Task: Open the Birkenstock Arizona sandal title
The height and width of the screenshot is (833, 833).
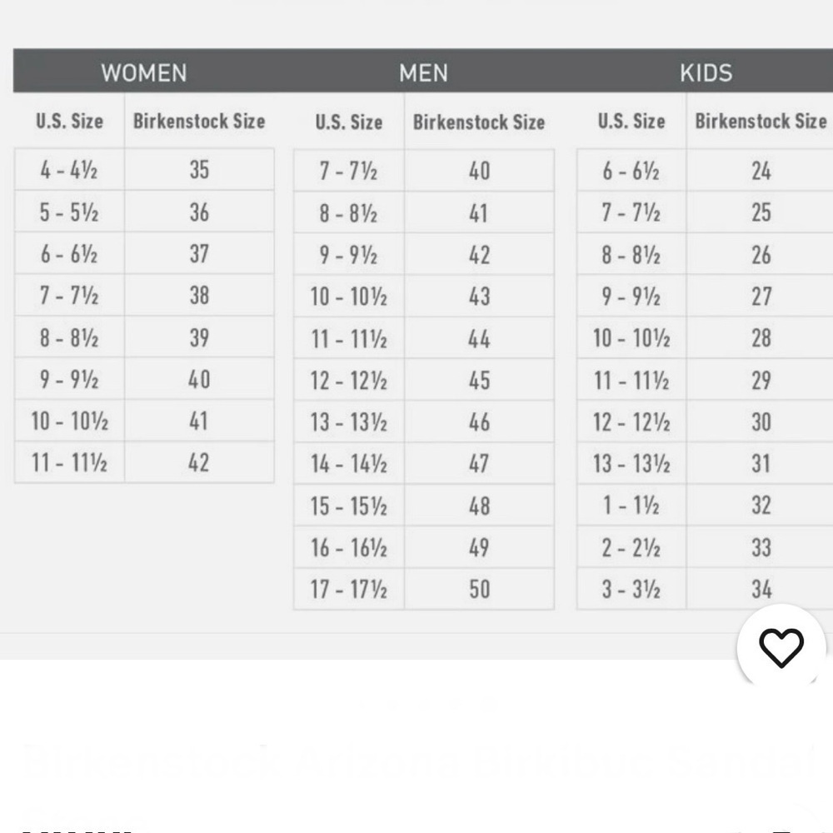Action: point(416,762)
